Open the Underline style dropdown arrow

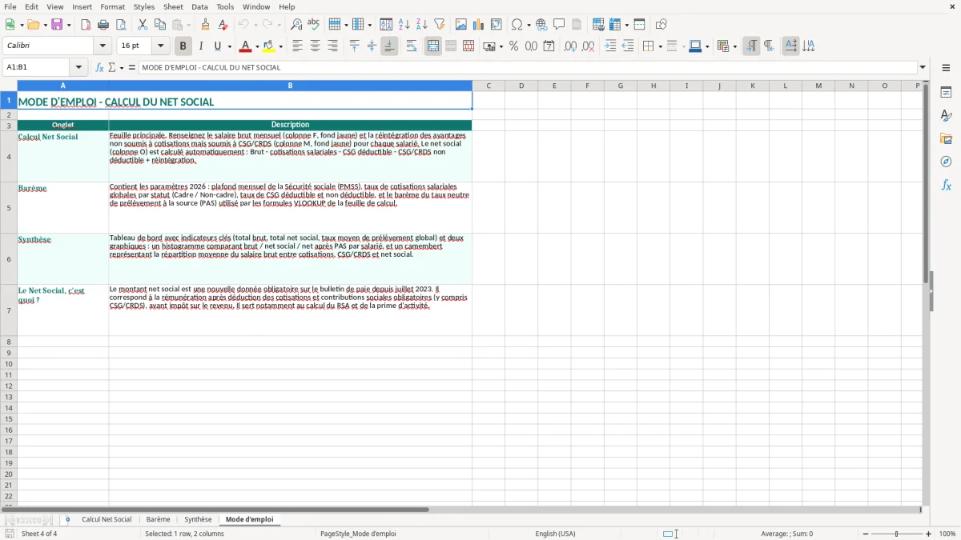[x=229, y=46]
